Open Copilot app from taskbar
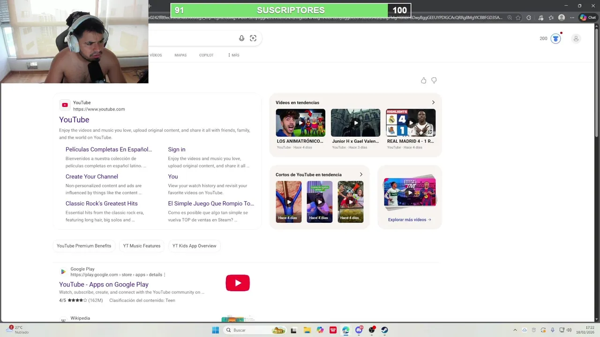600x337 pixels. [x=320, y=330]
